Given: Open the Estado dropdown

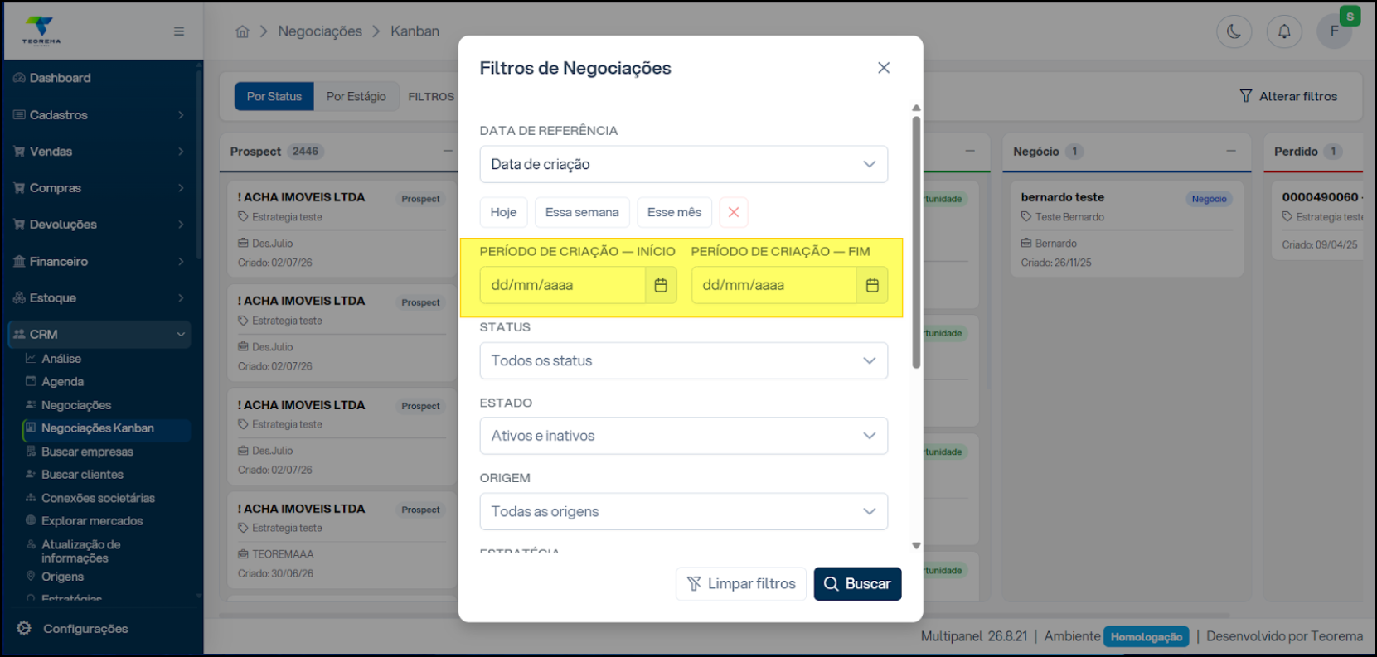Looking at the screenshot, I should [x=684, y=436].
